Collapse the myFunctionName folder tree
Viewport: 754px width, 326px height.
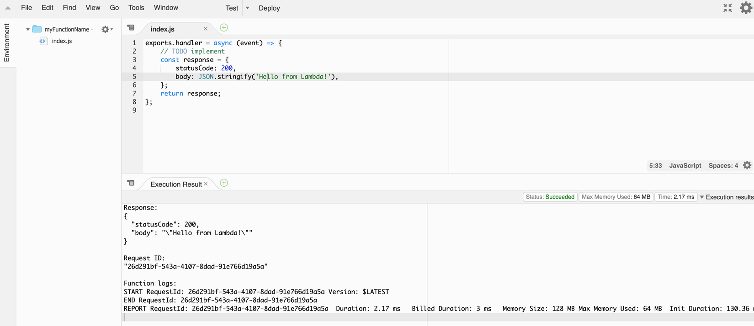tap(28, 29)
